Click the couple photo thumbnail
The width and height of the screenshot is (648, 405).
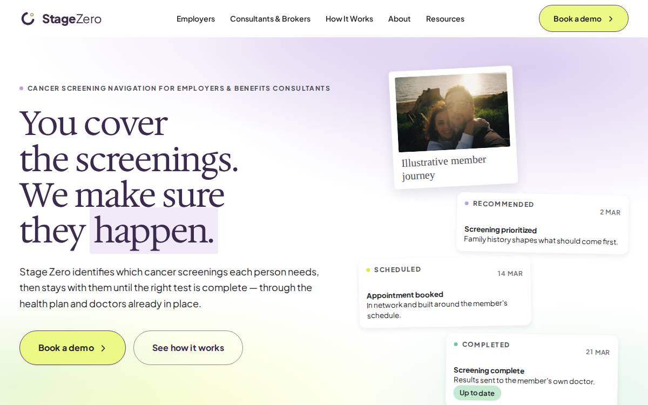453,112
